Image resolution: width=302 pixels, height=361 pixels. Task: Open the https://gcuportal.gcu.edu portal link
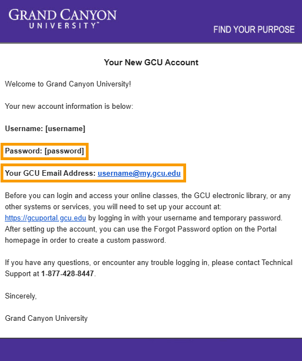point(46,218)
